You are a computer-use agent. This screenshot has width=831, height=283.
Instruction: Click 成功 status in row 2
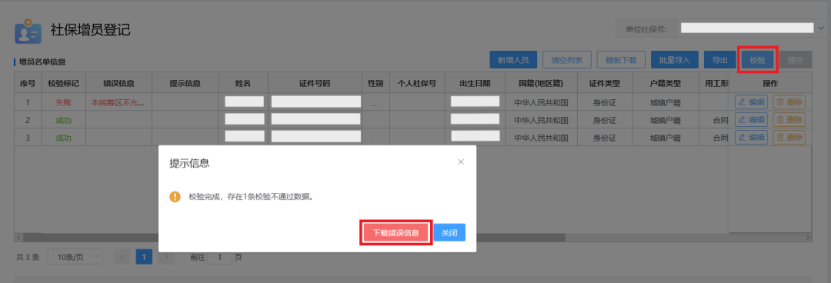pos(64,120)
